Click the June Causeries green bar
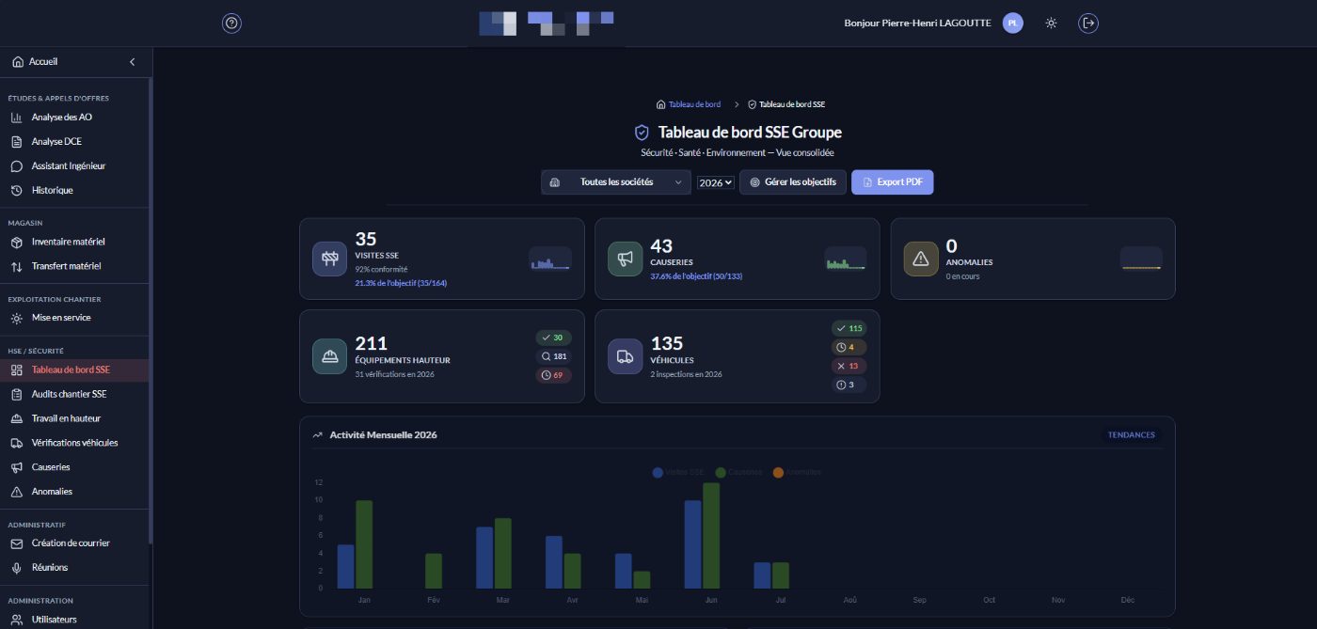This screenshot has width=1317, height=629. (711, 536)
